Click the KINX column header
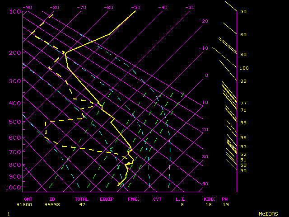 (209, 199)
